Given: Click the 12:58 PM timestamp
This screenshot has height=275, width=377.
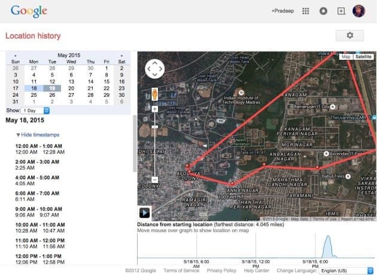Looking at the screenshot, I should point(54,262).
